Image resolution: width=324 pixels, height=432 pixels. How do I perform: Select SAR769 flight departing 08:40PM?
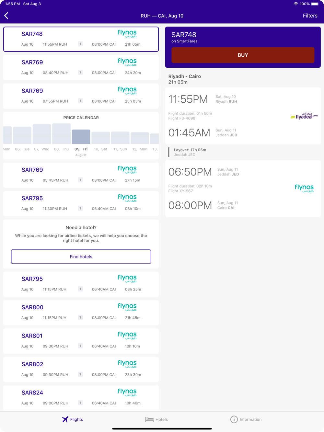[x=81, y=67]
